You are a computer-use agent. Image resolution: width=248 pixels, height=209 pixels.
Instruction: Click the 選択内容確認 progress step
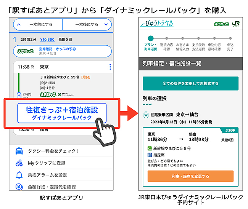167,45
